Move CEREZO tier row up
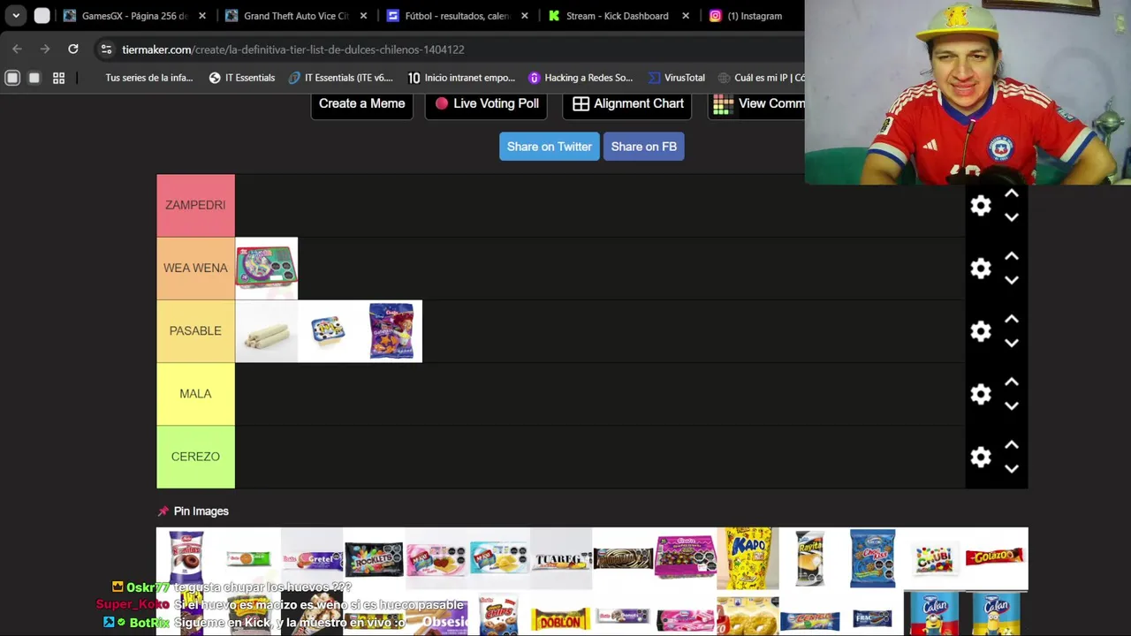Image resolution: width=1131 pixels, height=636 pixels. click(x=1012, y=444)
